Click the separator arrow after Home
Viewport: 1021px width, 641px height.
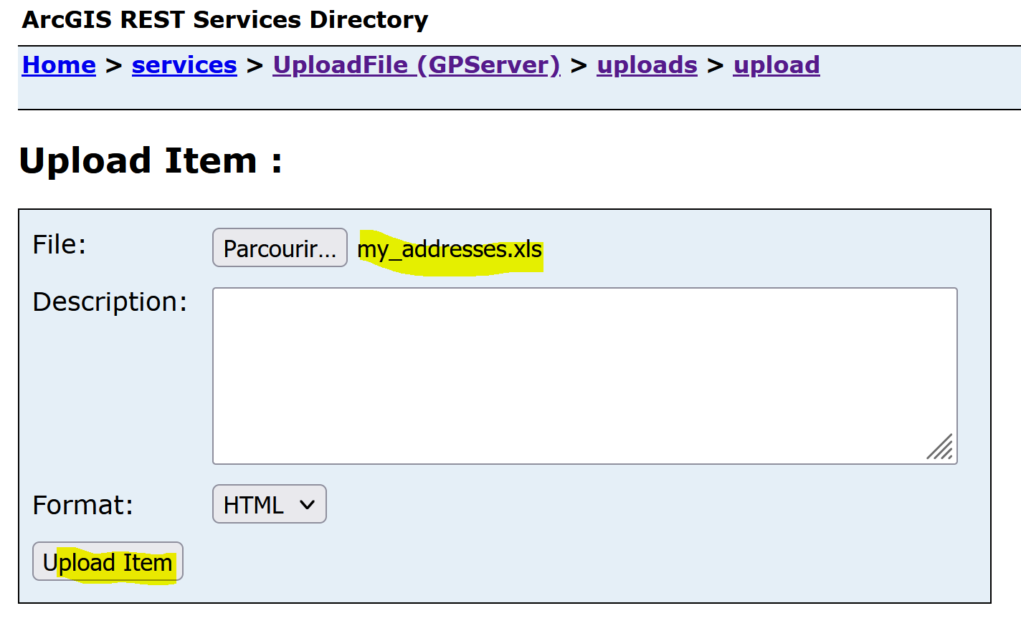tap(114, 66)
